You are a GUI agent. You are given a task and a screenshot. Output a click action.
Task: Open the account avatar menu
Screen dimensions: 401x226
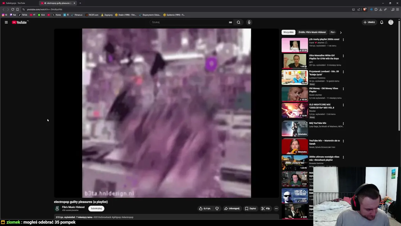[391, 22]
